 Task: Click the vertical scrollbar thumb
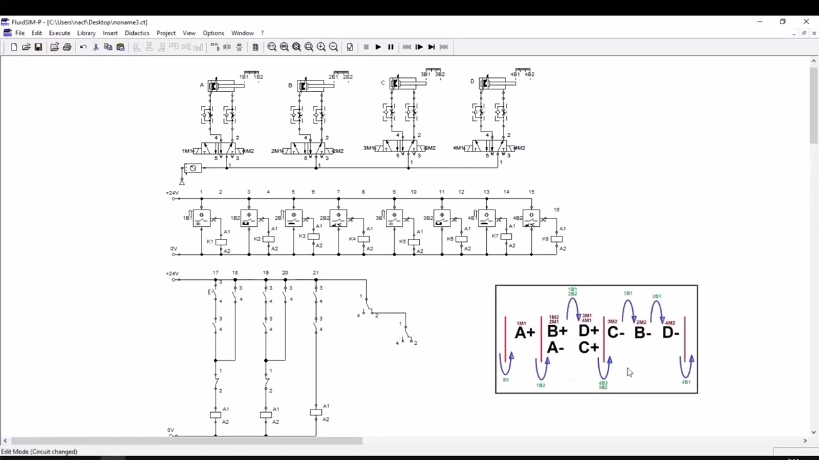tap(814, 105)
